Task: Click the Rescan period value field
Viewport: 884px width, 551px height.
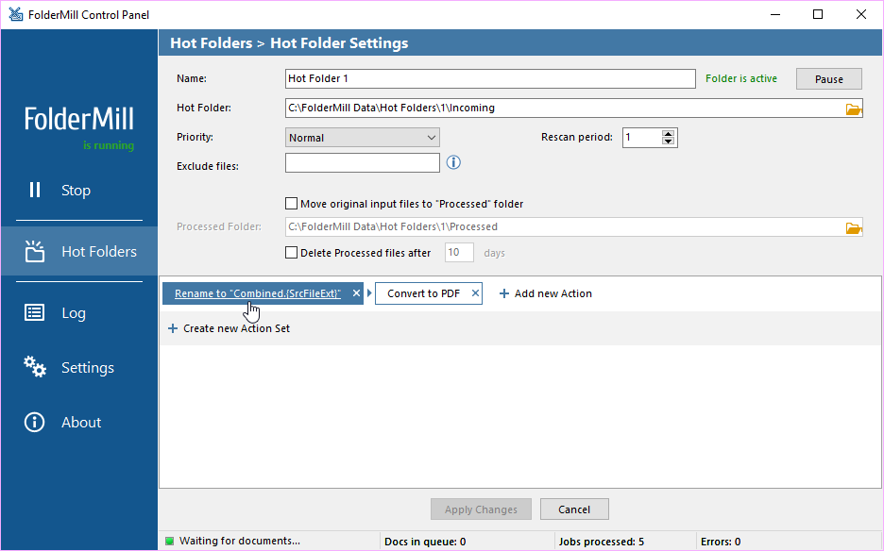Action: 642,138
